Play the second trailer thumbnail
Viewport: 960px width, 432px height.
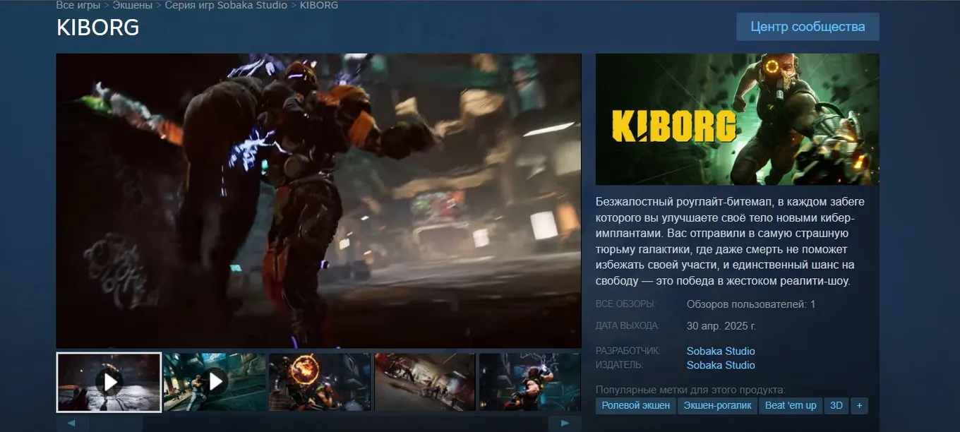click(x=215, y=382)
